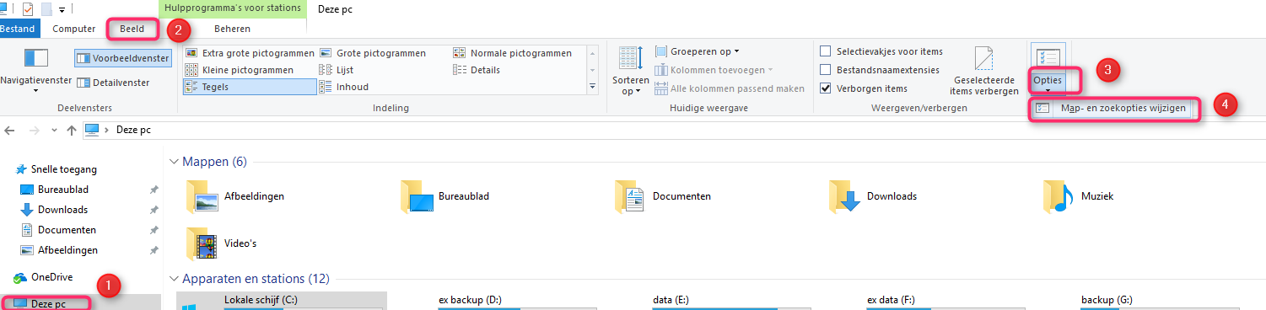
Task: Uncheck Verborgen items checkbox
Action: pyautogui.click(x=827, y=88)
